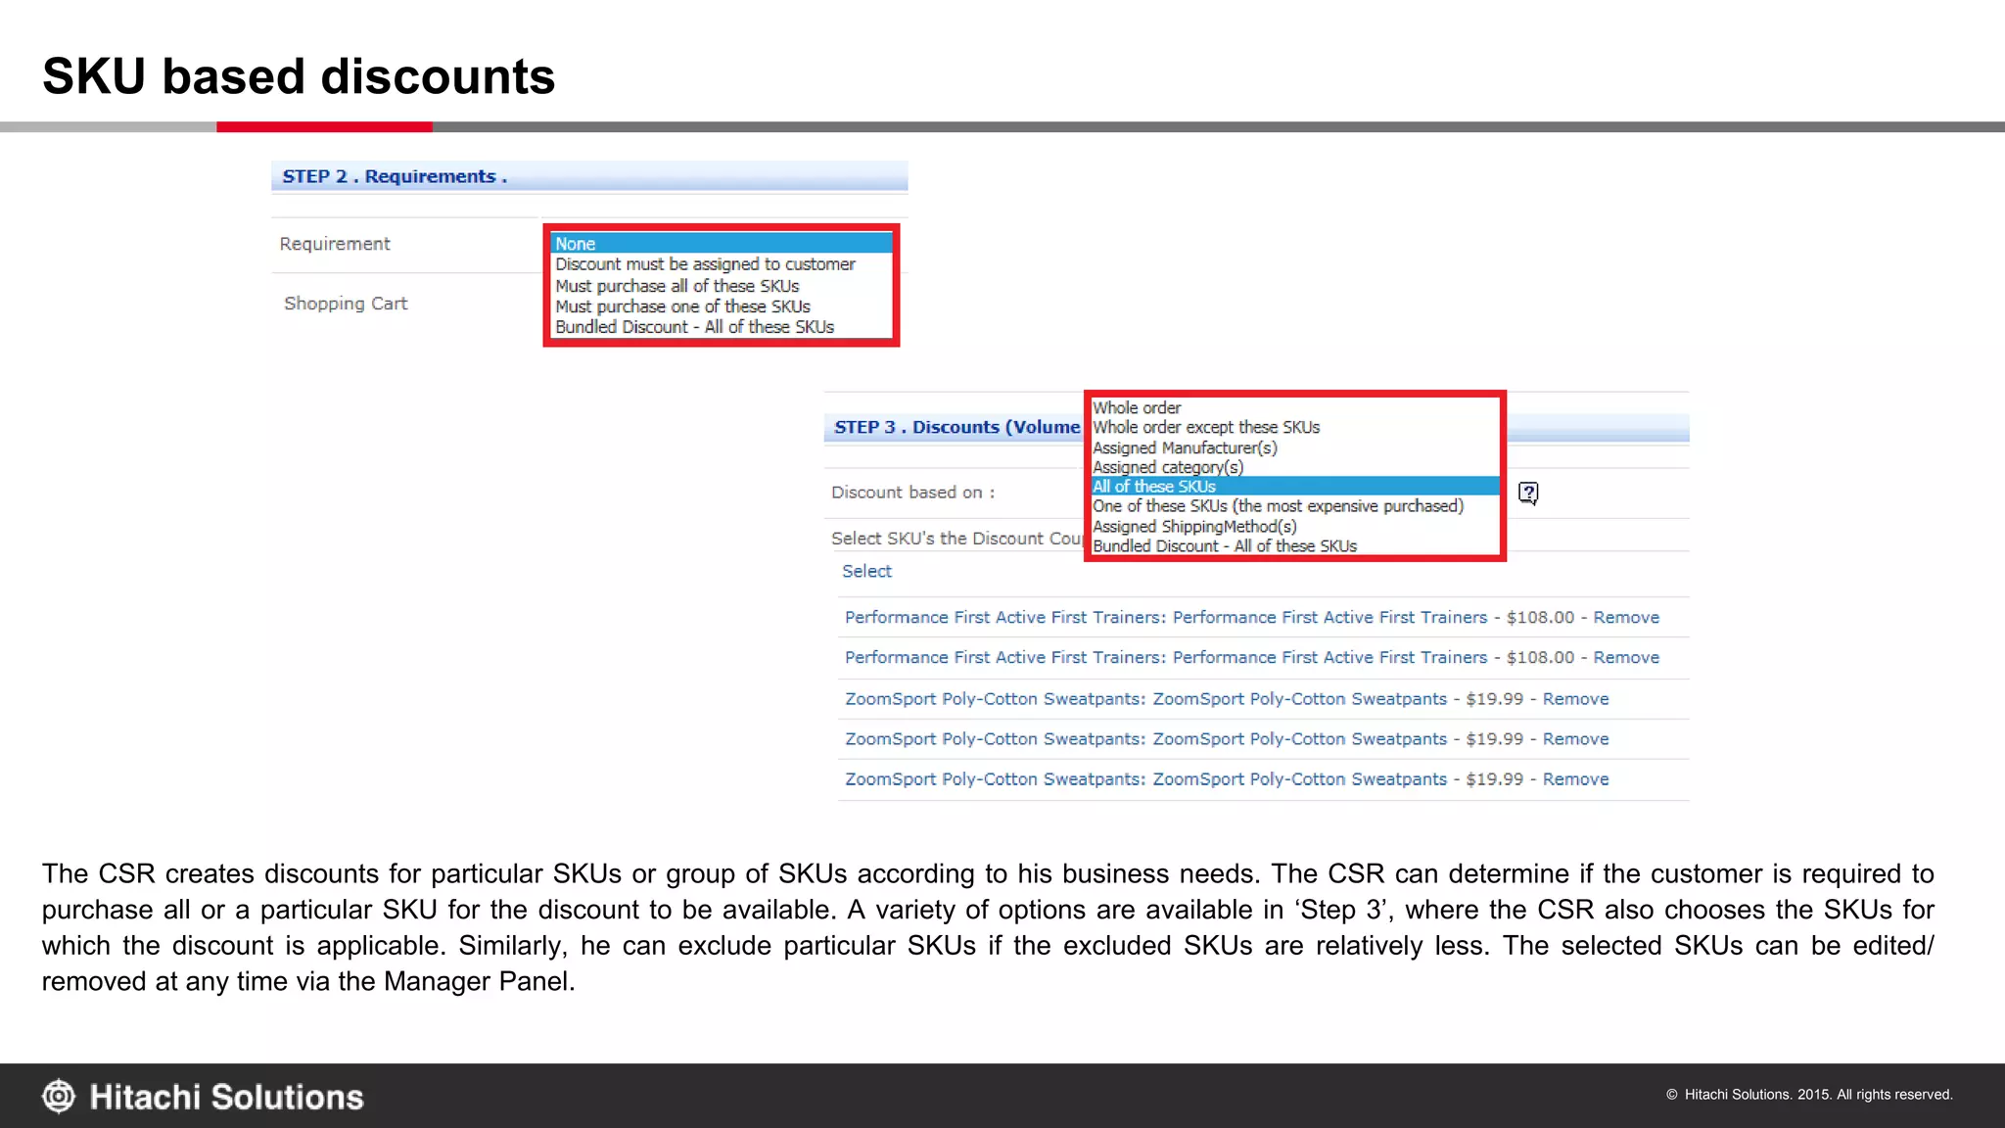
Task: Click 'SKU based discounts' slide title
Action: [x=299, y=76]
